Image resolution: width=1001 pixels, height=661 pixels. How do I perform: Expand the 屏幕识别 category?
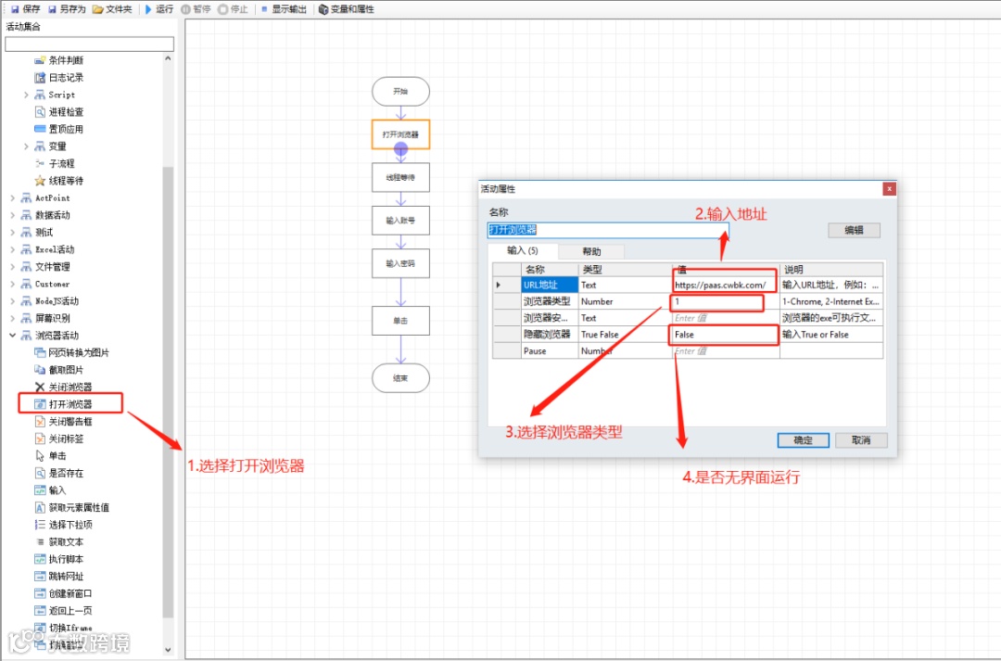pos(13,319)
